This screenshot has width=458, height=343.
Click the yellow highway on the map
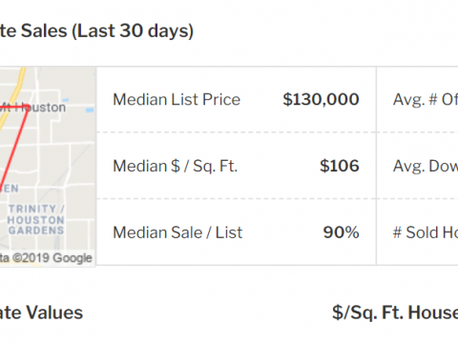[x=12, y=95]
